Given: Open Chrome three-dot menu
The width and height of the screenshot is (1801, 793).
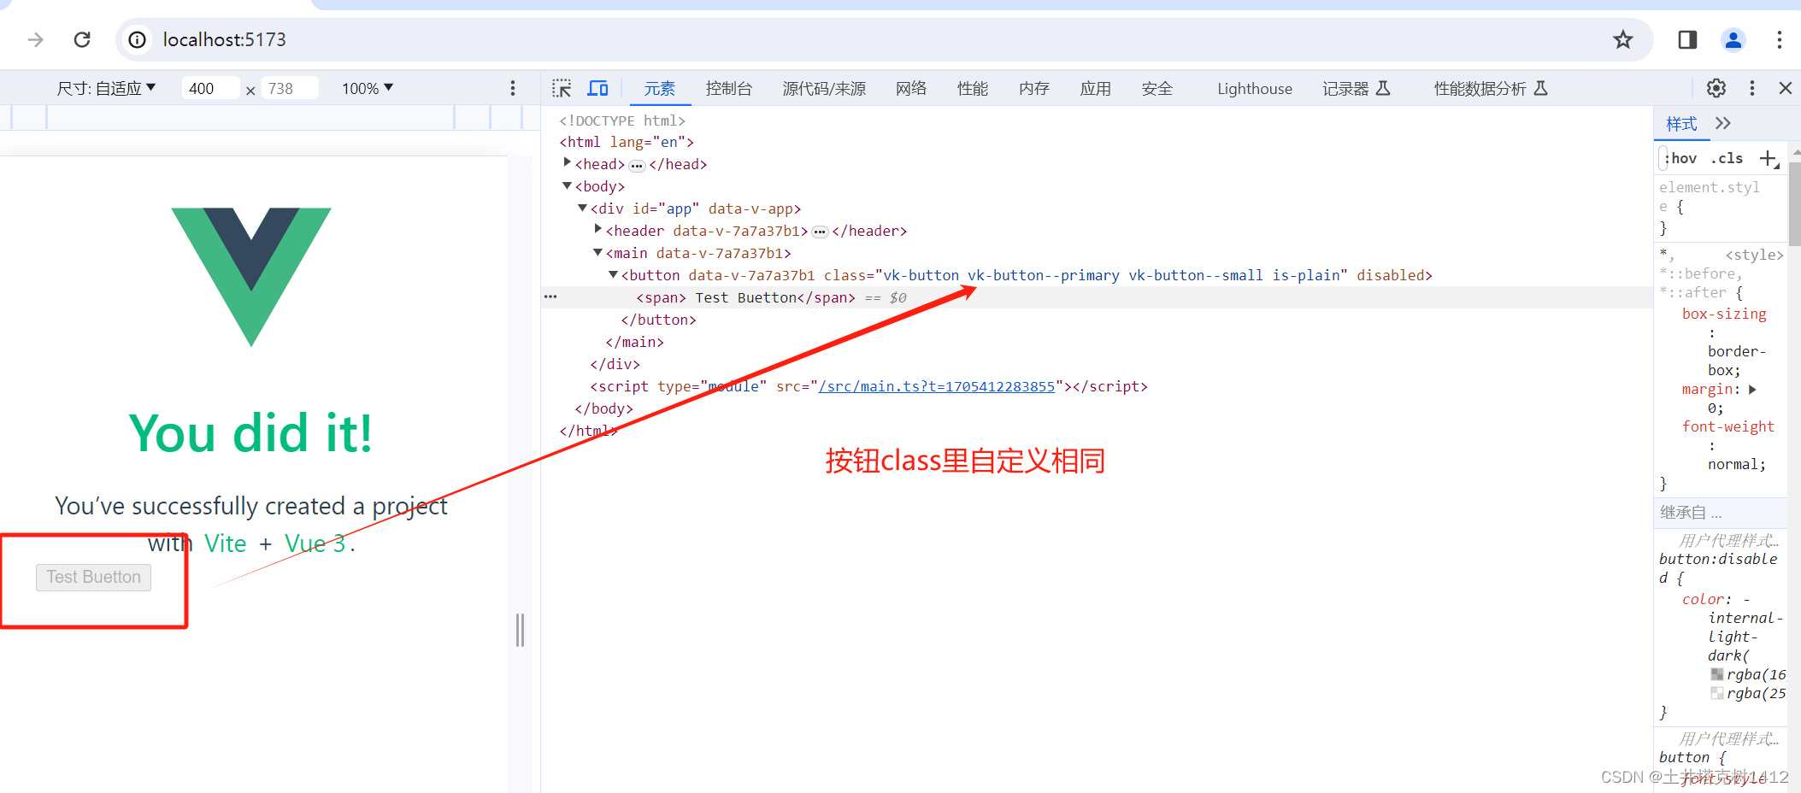Looking at the screenshot, I should click(x=1780, y=39).
